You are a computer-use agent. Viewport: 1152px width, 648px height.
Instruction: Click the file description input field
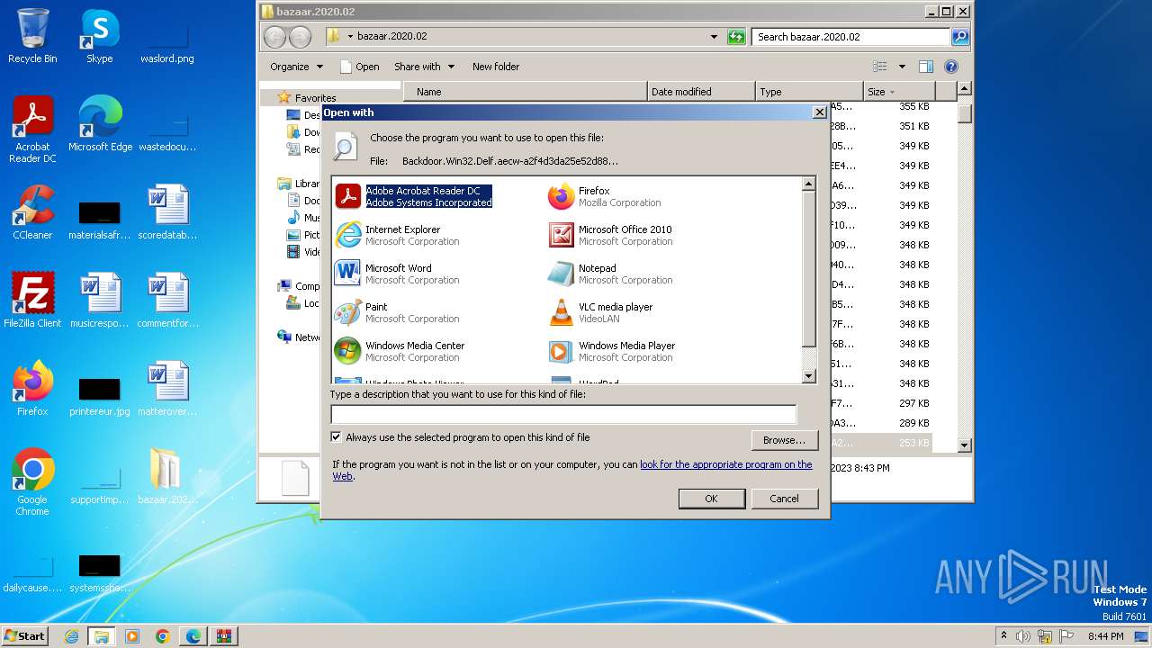tap(563, 415)
